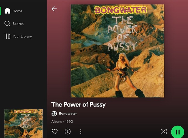
Task: Toggle shuffle play for the album
Action: pyautogui.click(x=164, y=131)
